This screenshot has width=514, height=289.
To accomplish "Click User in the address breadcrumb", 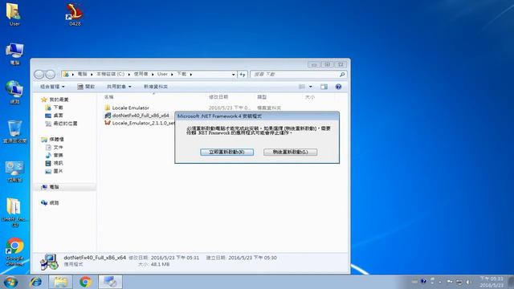I will [162, 75].
